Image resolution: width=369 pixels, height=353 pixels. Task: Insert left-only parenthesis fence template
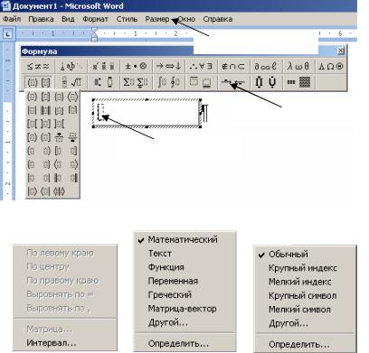(x=32, y=151)
